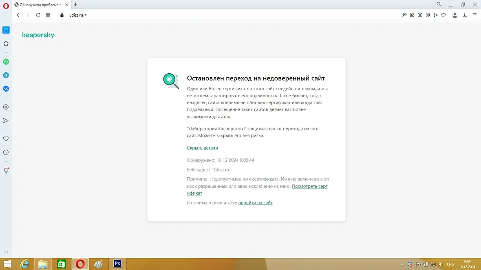The height and width of the screenshot is (270, 481).
Task: Click the 'Остановлен переход на недоверенный сайт' heading
Action: [256, 78]
